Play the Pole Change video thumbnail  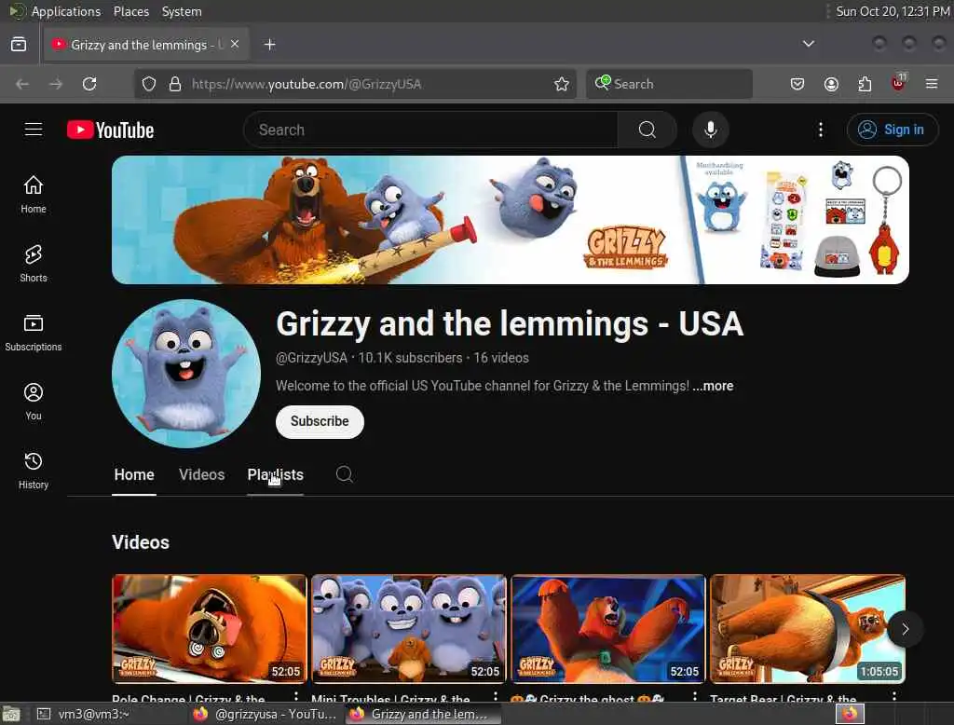(x=210, y=629)
